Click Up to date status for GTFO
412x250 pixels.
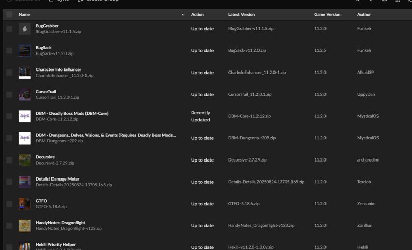click(x=202, y=204)
